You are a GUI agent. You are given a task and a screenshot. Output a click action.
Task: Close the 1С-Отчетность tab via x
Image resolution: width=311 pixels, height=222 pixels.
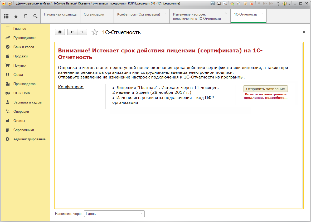(x=262, y=13)
